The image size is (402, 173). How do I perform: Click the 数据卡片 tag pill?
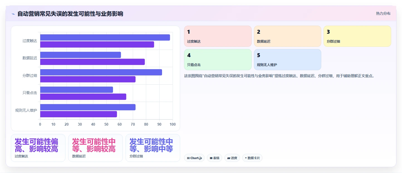pyautogui.click(x=252, y=158)
